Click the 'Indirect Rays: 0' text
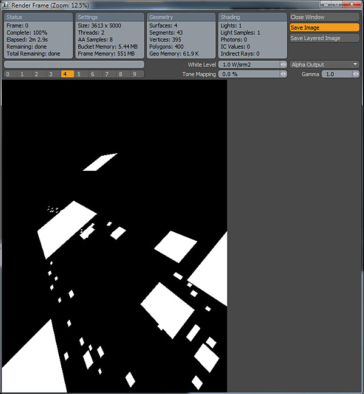364x394 pixels. [x=240, y=54]
